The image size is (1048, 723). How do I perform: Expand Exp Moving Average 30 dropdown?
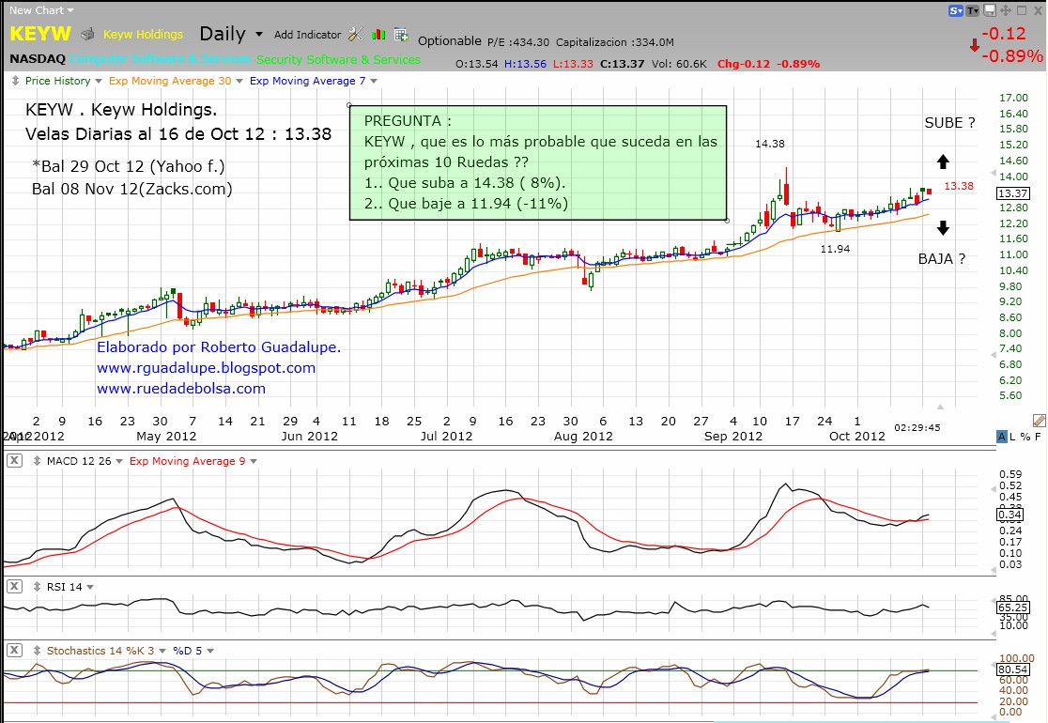[239, 81]
